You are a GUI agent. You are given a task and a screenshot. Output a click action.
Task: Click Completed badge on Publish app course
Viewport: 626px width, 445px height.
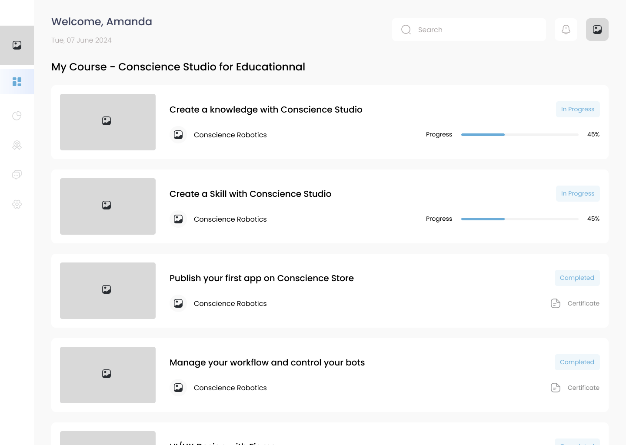[x=577, y=278]
